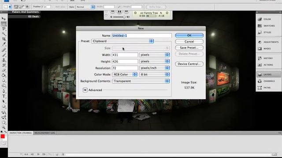Click the Save Preset button
This screenshot has width=282, height=158.
pyautogui.click(x=189, y=48)
